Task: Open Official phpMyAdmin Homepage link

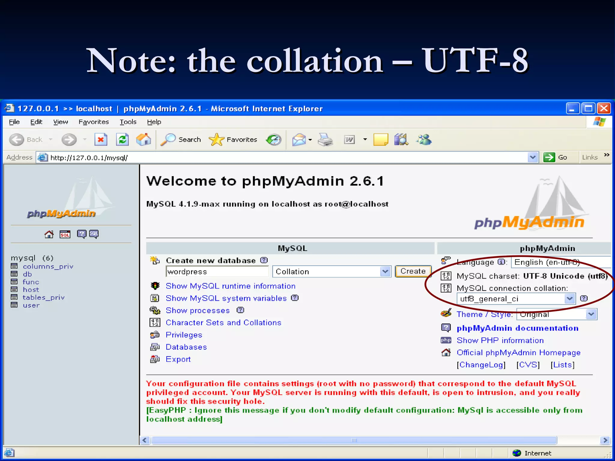Action: [519, 353]
